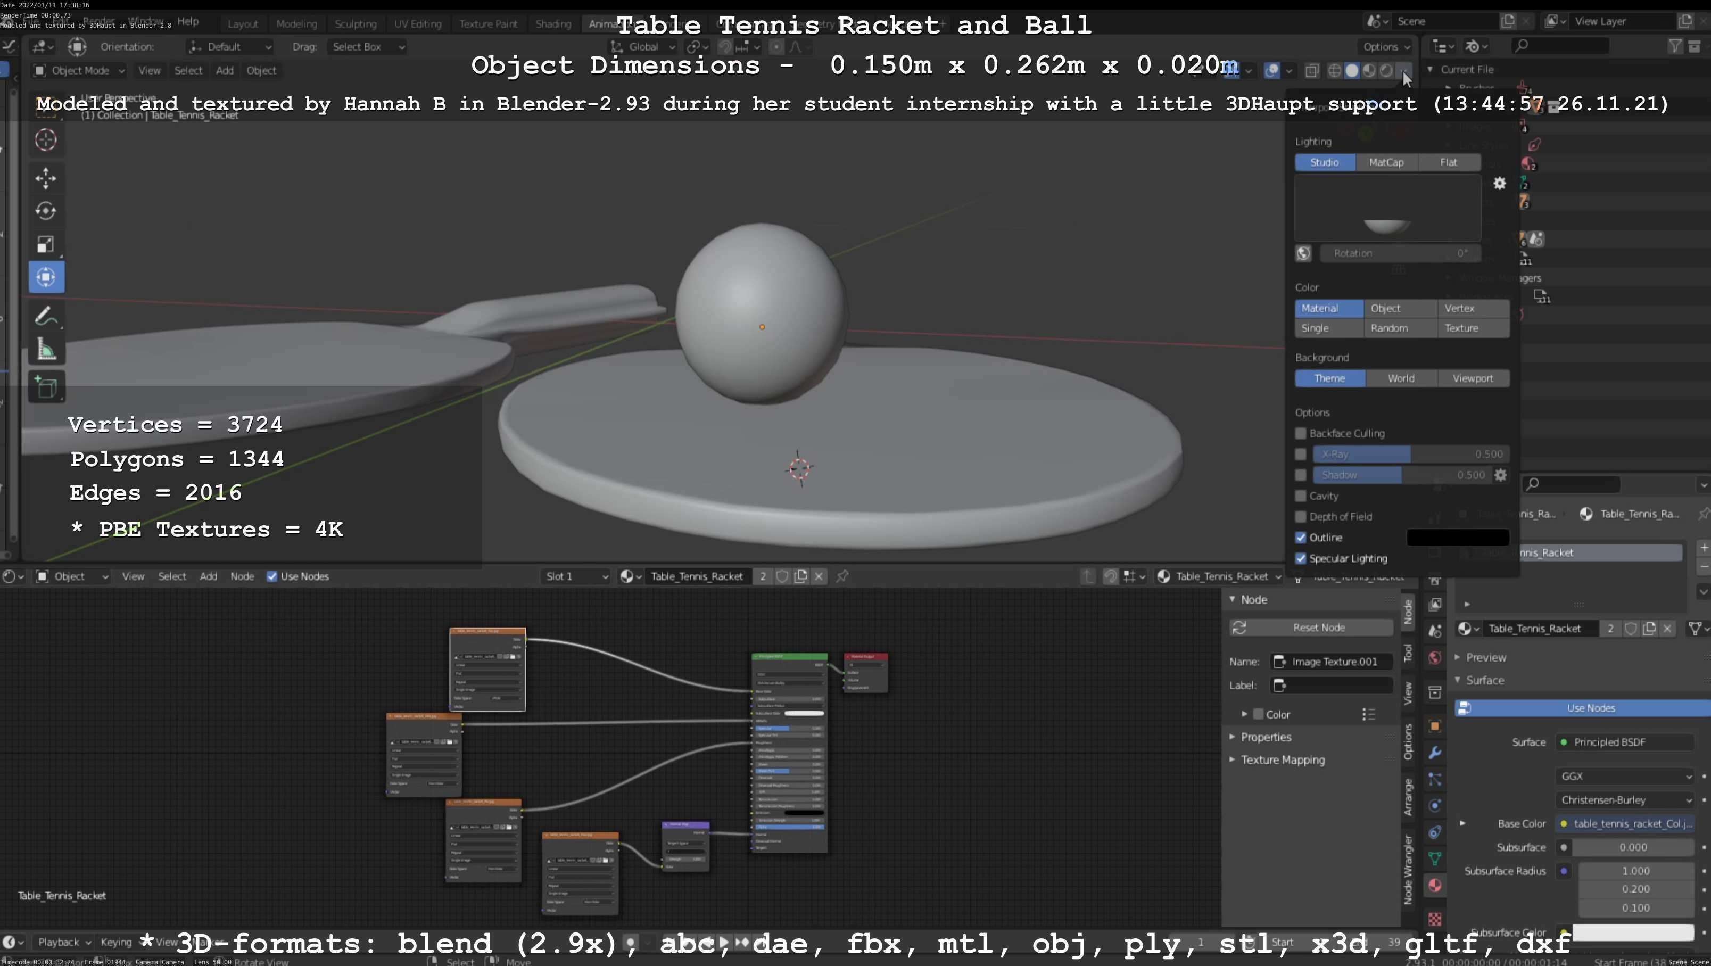Switch viewport to Rendered shading
Image resolution: width=1711 pixels, height=966 pixels.
click(x=1386, y=70)
